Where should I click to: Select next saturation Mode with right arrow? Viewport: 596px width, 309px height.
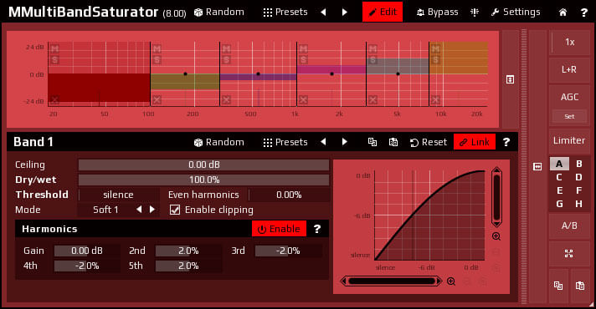pyautogui.click(x=152, y=210)
